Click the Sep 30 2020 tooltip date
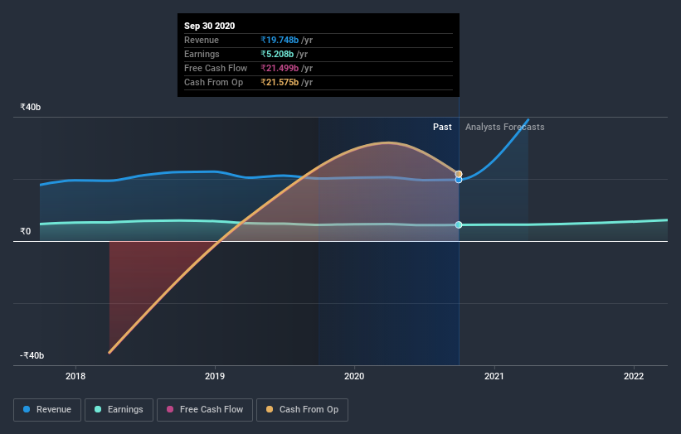This screenshot has width=681, height=434. click(209, 26)
